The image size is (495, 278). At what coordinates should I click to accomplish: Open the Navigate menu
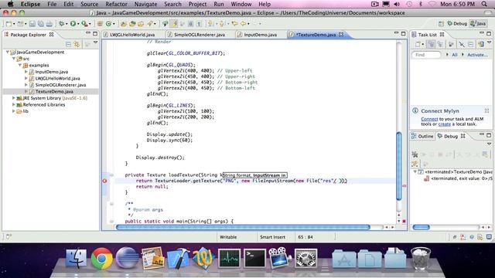point(145,4)
